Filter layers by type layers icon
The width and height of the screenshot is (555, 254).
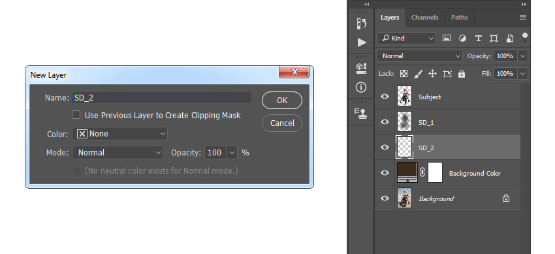tap(478, 39)
